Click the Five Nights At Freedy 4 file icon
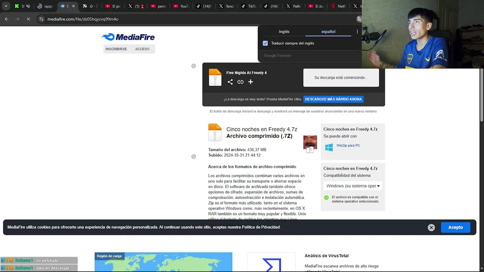 pyautogui.click(x=215, y=77)
